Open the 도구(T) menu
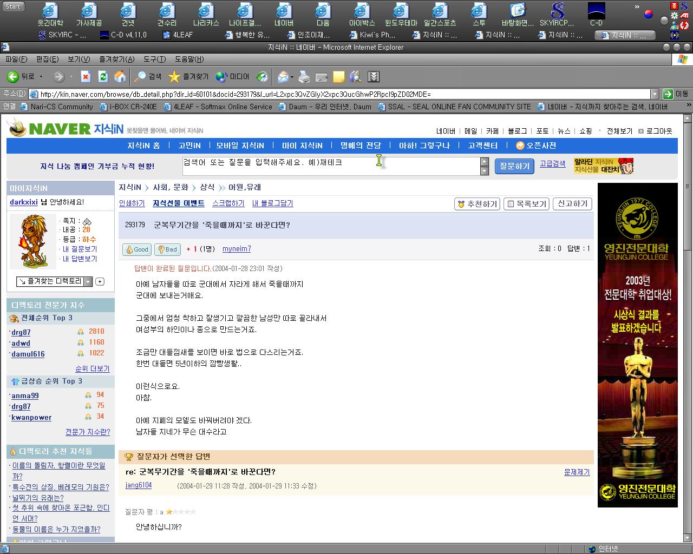693x554 pixels. pyautogui.click(x=155, y=59)
